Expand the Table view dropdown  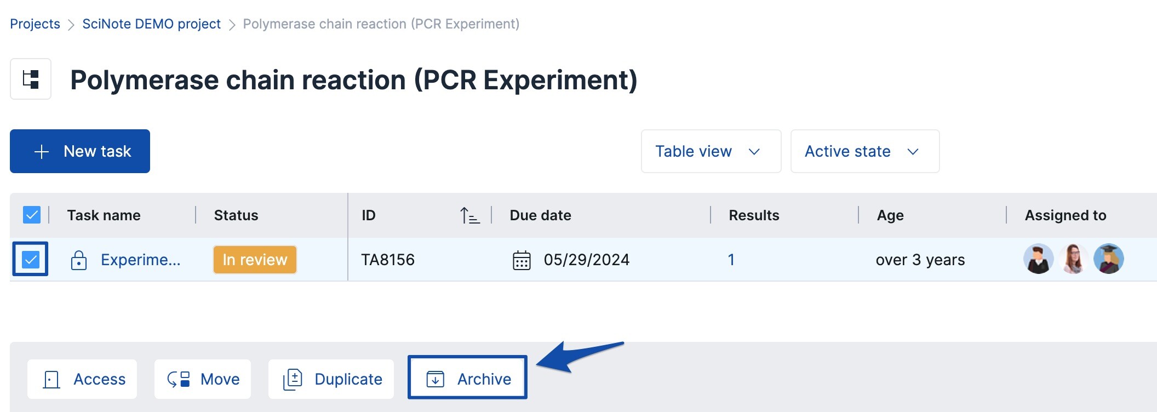pyautogui.click(x=711, y=151)
